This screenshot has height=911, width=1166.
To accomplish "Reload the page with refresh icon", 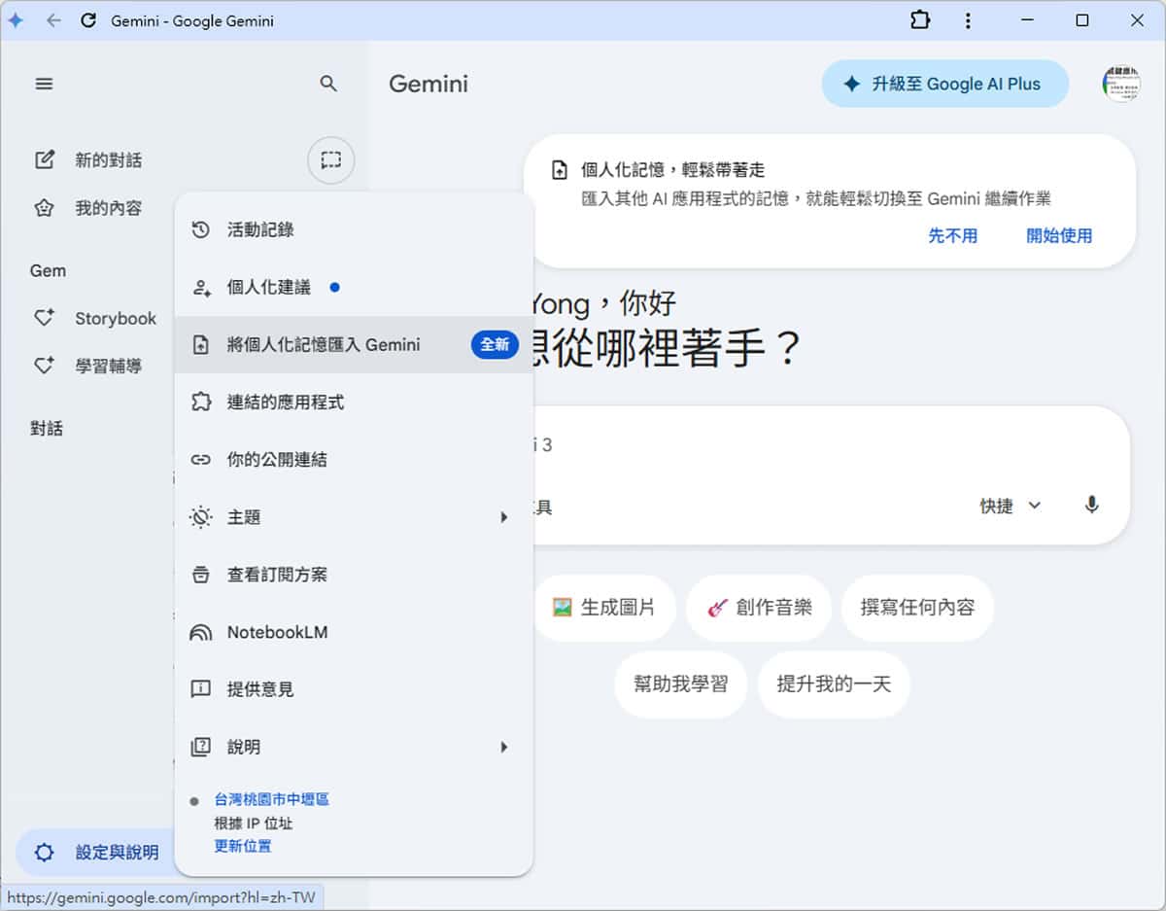I will [89, 20].
